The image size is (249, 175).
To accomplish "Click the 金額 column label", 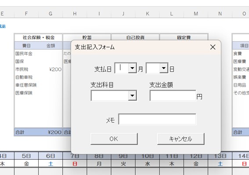I will [x=51, y=46].
